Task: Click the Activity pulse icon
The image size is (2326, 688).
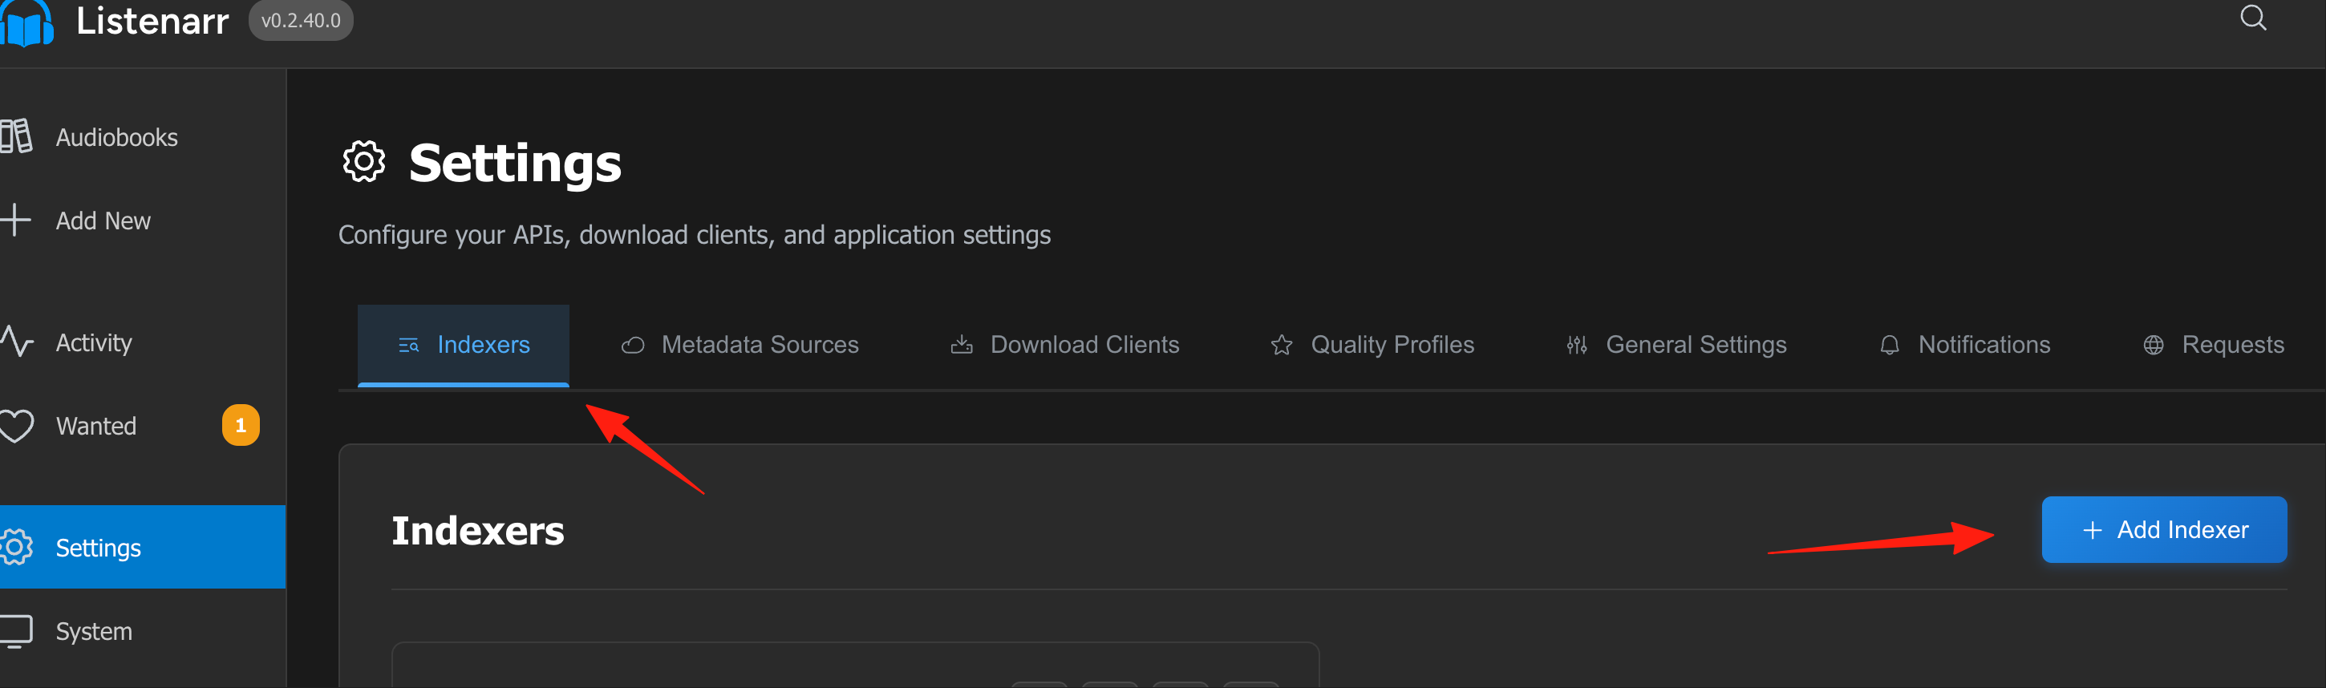Action: pos(16,342)
